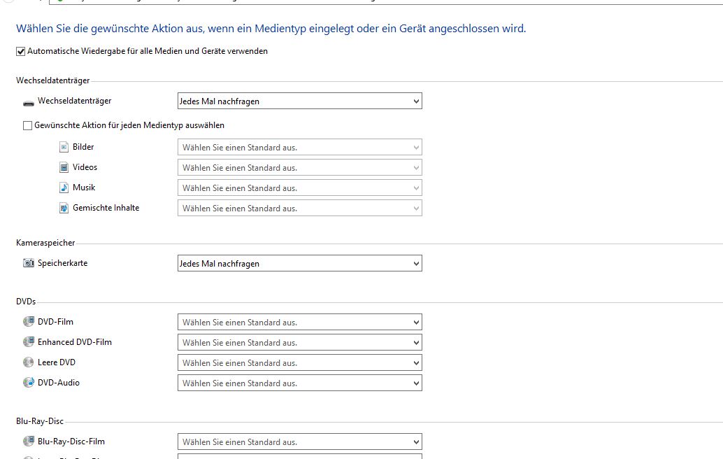
Task: Click the Videos film icon
Action: (64, 168)
